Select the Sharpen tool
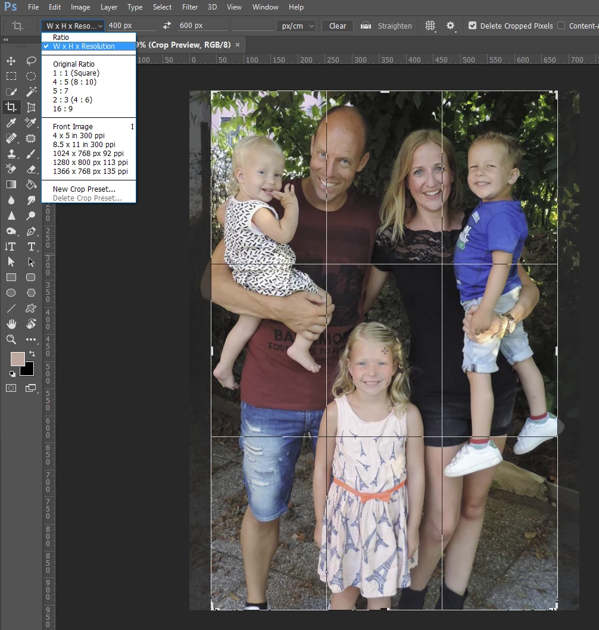599x630 pixels. tap(11, 216)
